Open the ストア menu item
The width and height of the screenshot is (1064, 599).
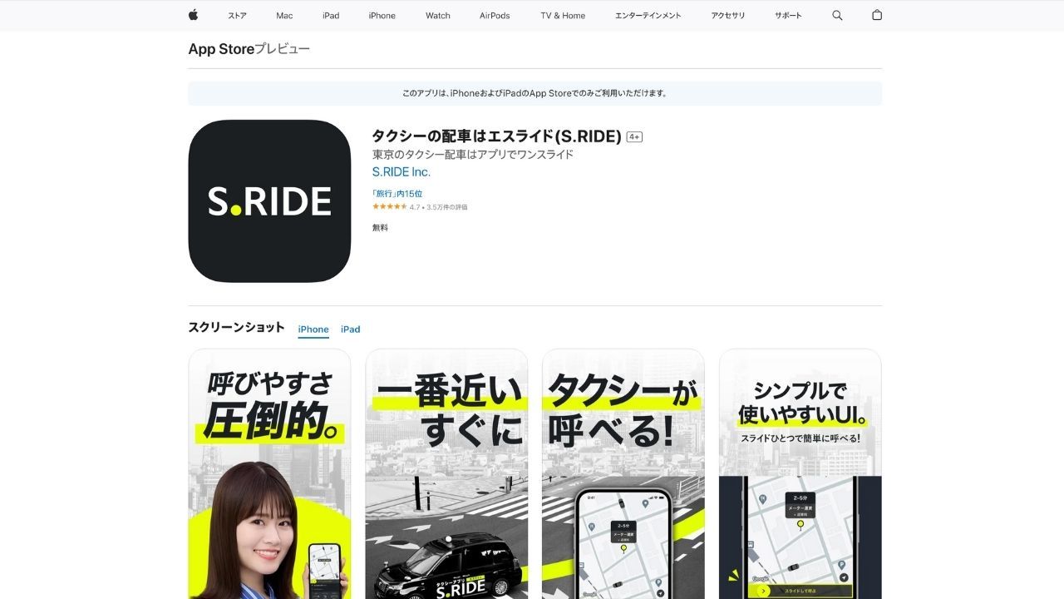coord(237,16)
